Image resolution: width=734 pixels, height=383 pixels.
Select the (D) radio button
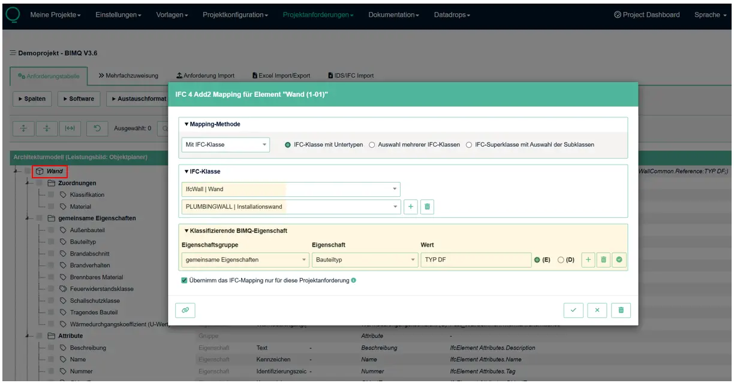click(x=561, y=260)
